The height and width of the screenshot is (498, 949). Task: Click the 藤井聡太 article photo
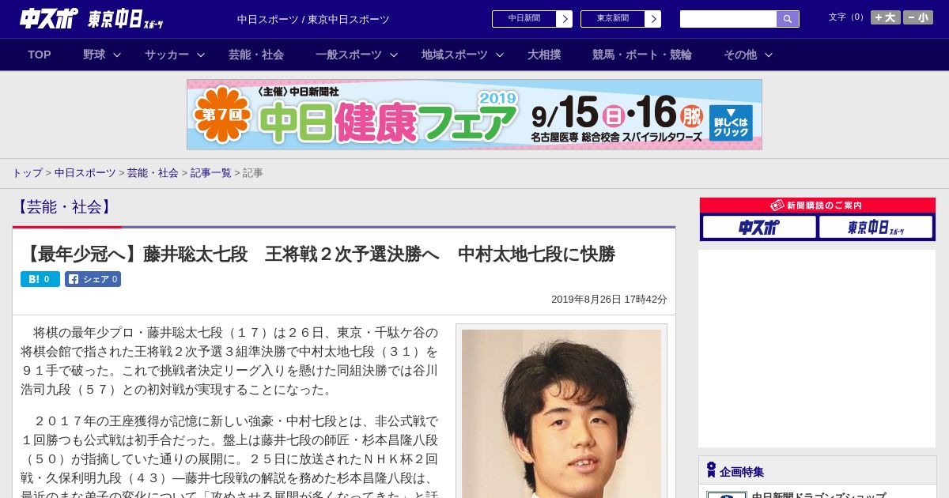[x=561, y=413]
